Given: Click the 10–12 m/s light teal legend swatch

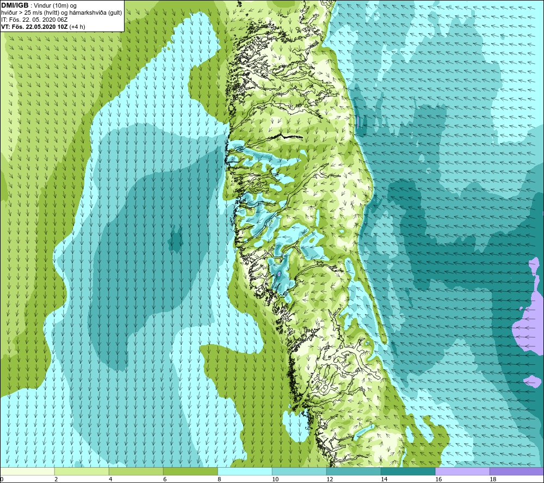Looking at the screenshot, I should (299, 471).
